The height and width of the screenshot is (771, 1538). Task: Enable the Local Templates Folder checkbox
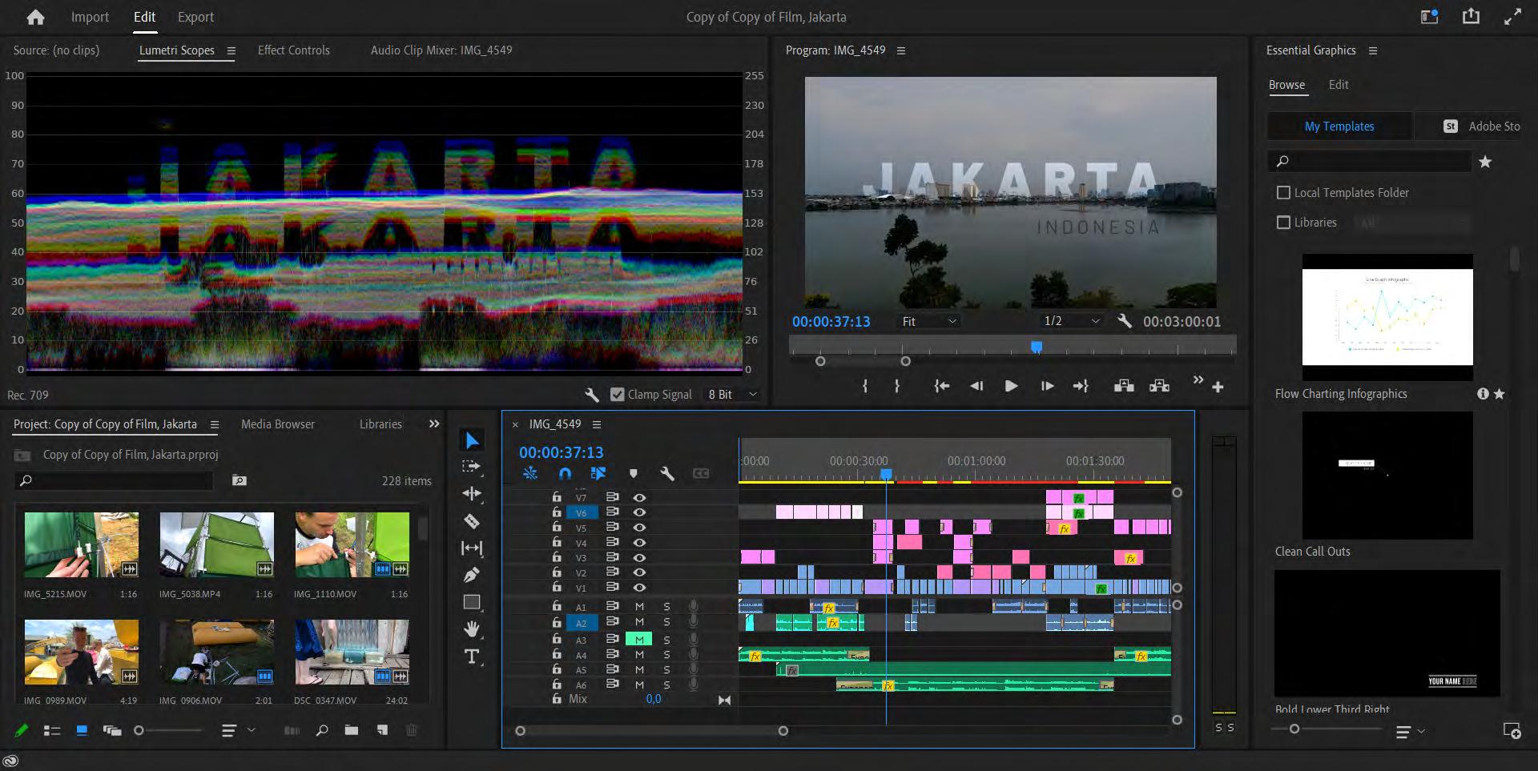(x=1283, y=193)
